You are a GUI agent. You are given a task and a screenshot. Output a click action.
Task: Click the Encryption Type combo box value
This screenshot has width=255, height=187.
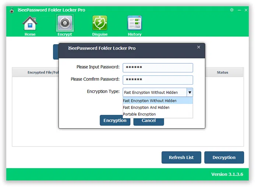pyautogui.click(x=155, y=92)
